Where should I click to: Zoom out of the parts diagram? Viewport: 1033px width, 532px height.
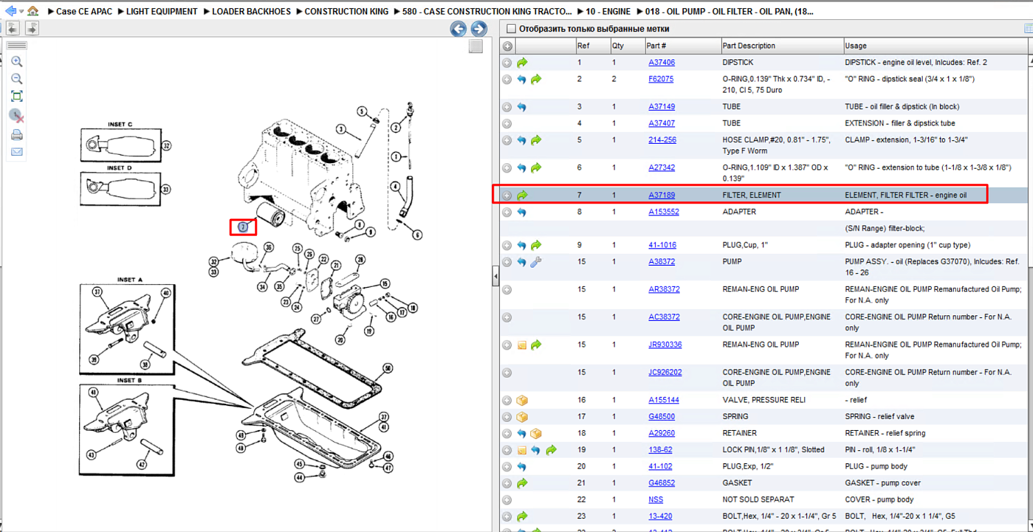point(17,79)
